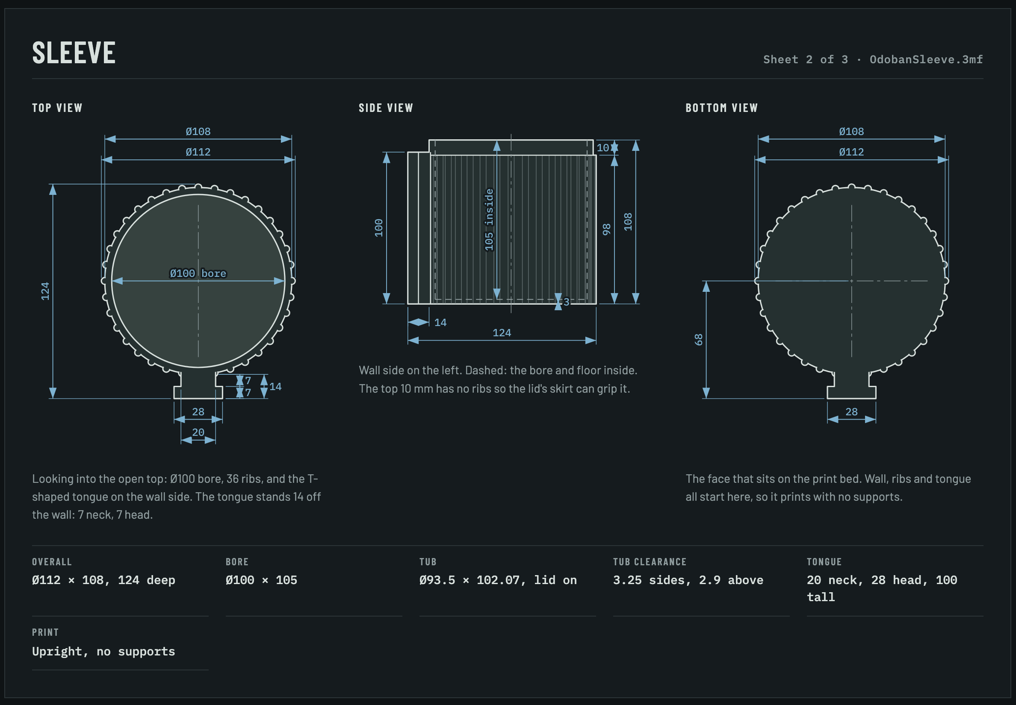The height and width of the screenshot is (705, 1016).
Task: Click the Ø112 dimension in the top view
Action: pyautogui.click(x=198, y=152)
